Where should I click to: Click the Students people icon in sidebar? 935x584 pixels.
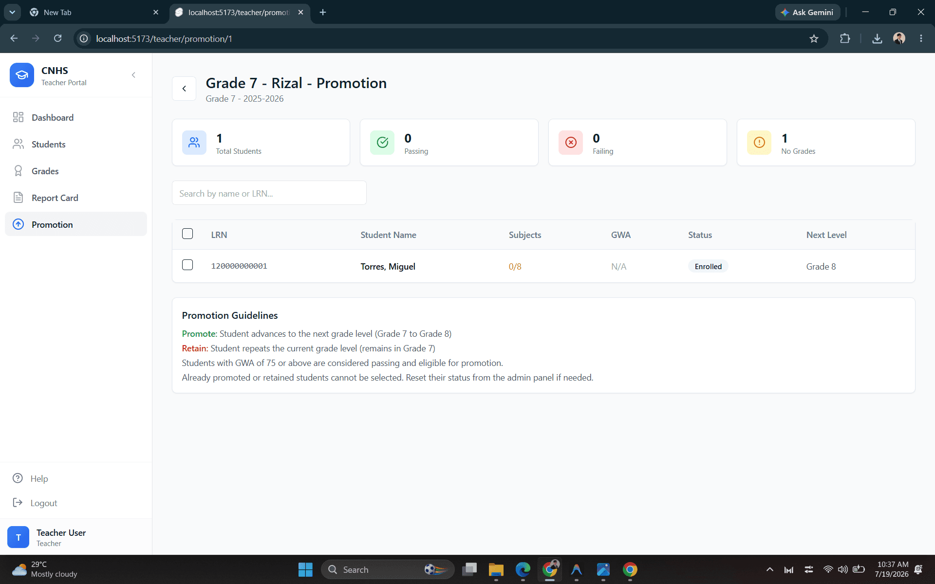click(x=18, y=144)
